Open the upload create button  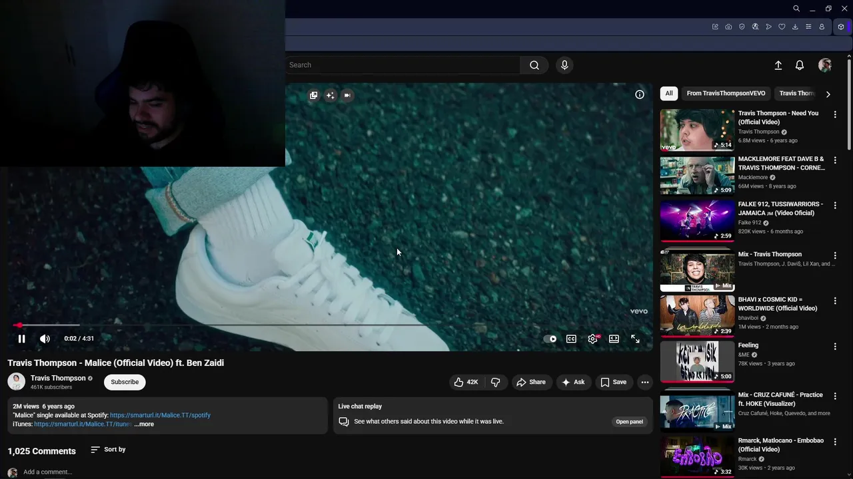[x=778, y=65]
